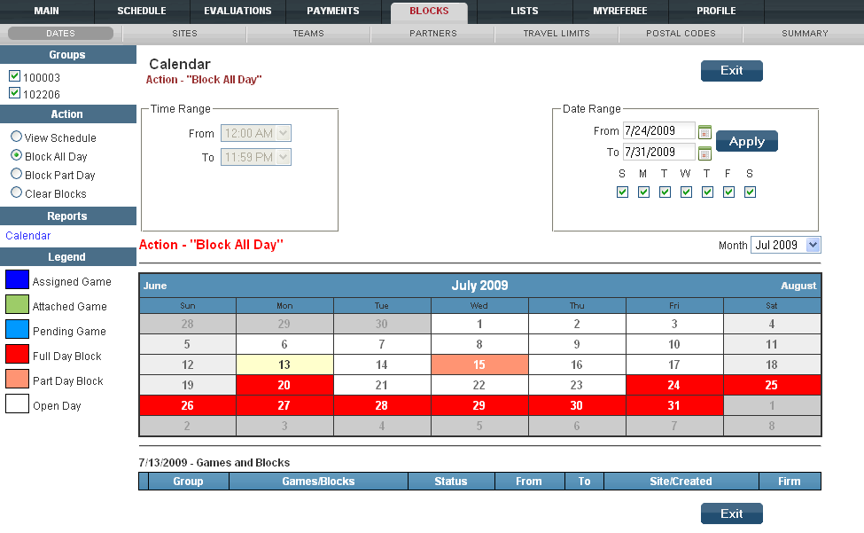Image resolution: width=864 pixels, height=533 pixels.
Task: Click the top Exit button
Action: click(732, 71)
